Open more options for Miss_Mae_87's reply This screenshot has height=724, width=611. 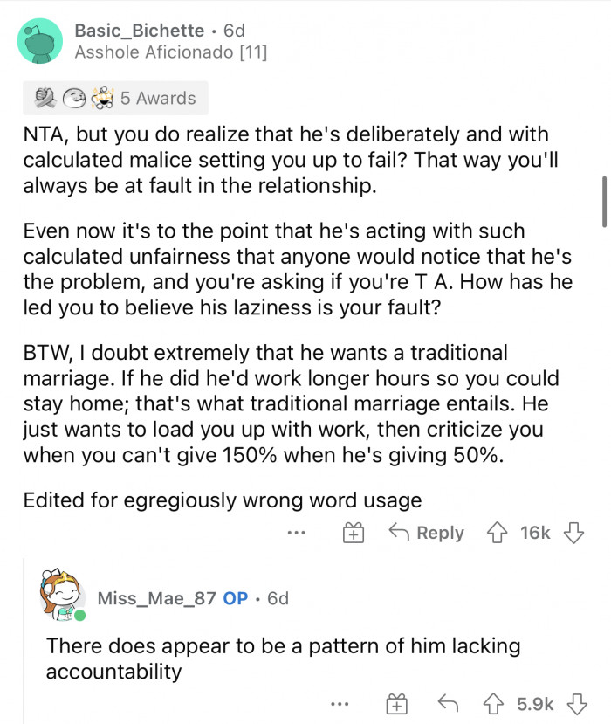(x=340, y=703)
